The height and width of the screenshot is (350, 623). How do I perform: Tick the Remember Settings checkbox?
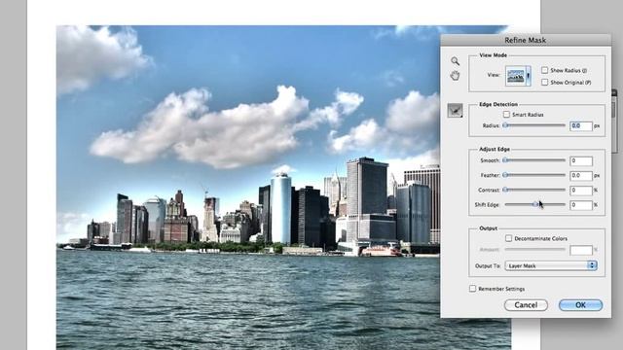(472, 289)
